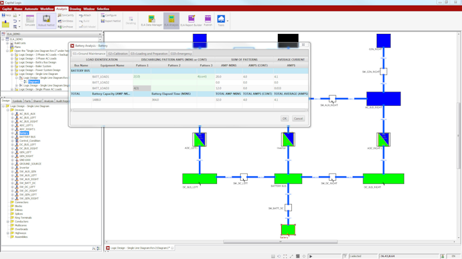The width and height of the screenshot is (462, 259).
Task: Click the dialog horizontal scrollbar
Action: tap(189, 110)
